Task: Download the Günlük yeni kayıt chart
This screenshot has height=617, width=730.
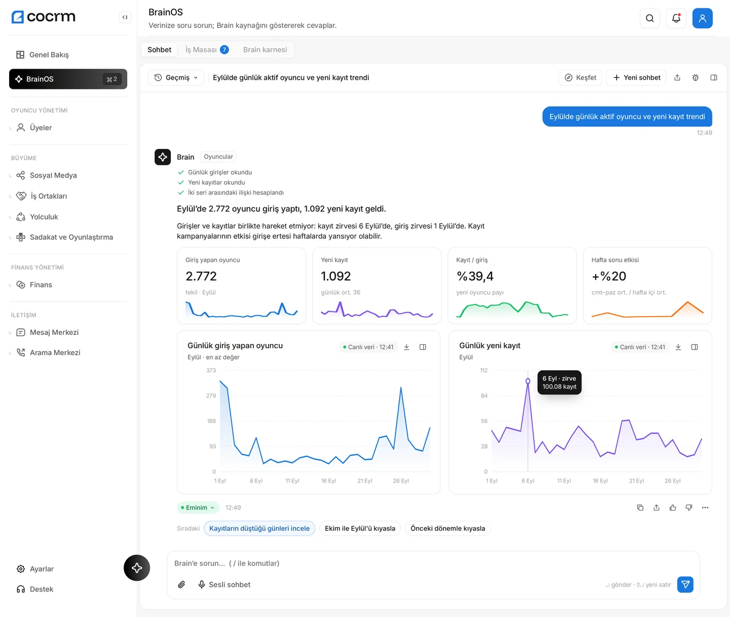Action: (678, 347)
